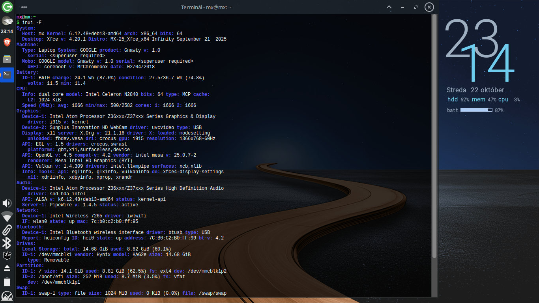
Task: Maximize the Terminál window
Action: point(415,7)
